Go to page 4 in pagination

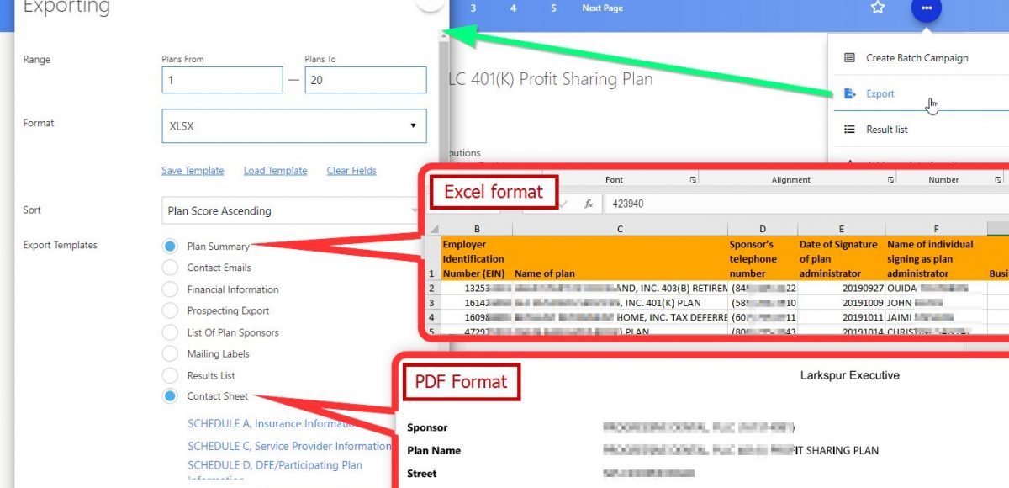[513, 8]
